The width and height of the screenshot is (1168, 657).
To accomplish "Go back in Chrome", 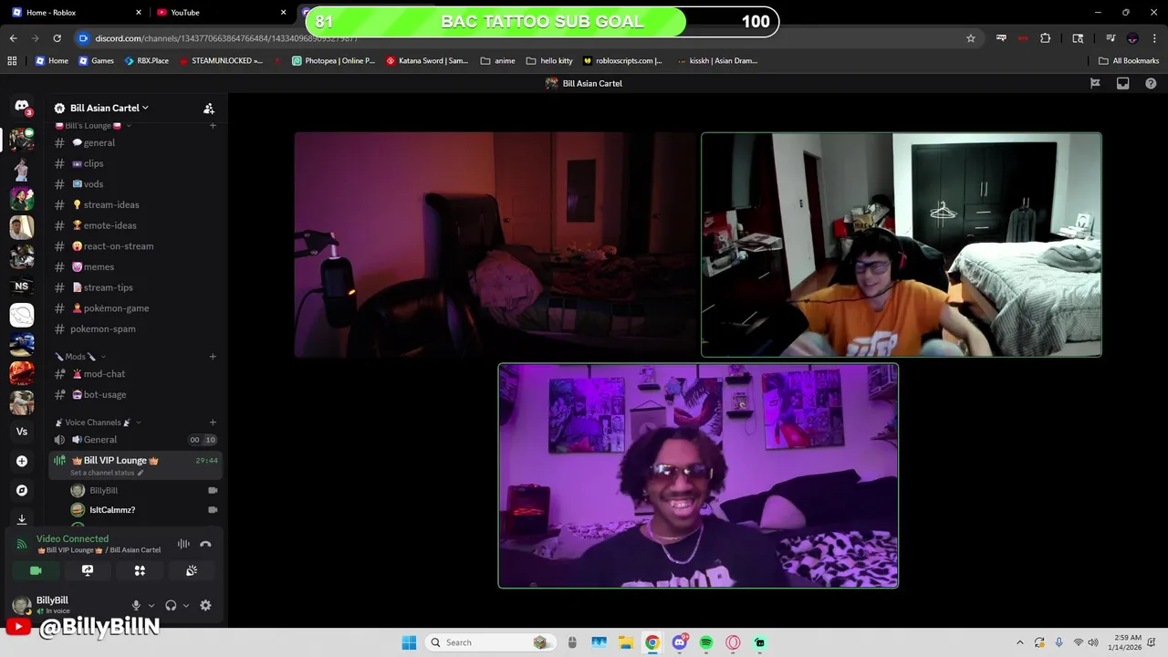I will tap(13, 38).
